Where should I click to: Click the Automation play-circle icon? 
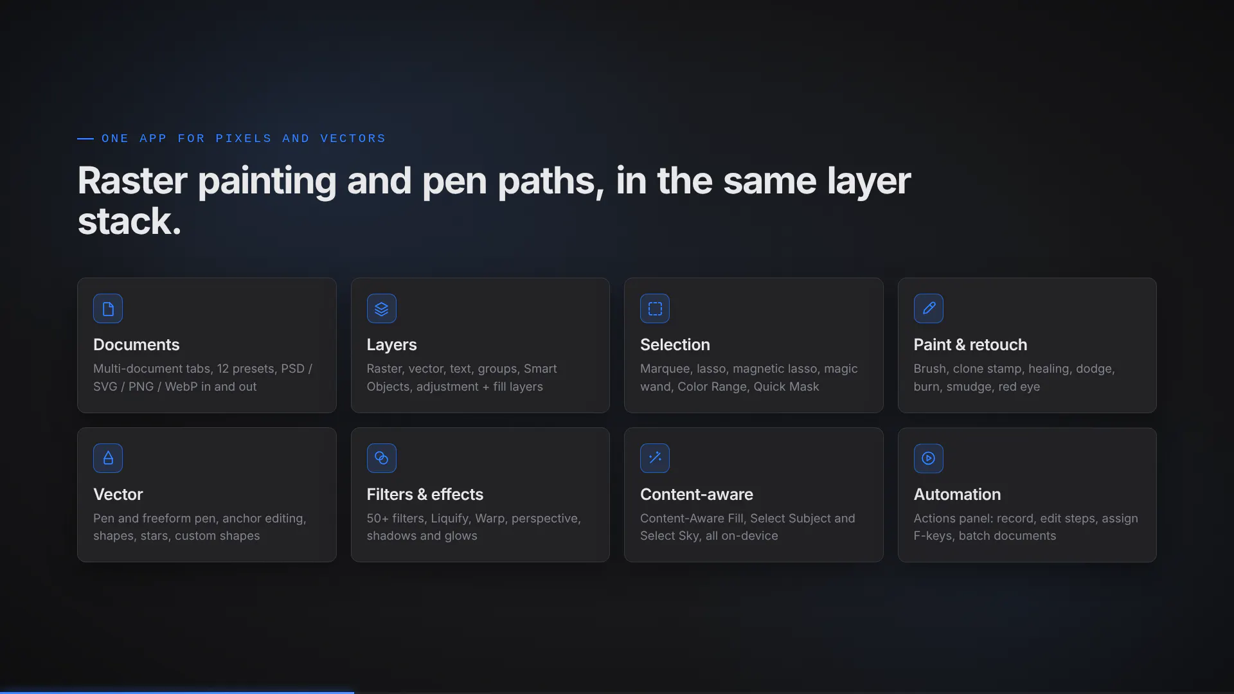pos(929,458)
